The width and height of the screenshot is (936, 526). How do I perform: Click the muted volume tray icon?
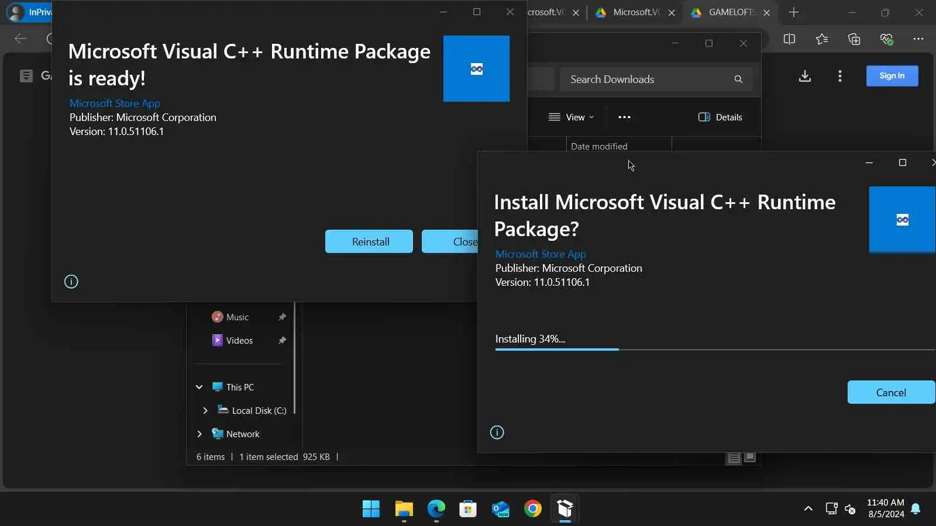850,509
